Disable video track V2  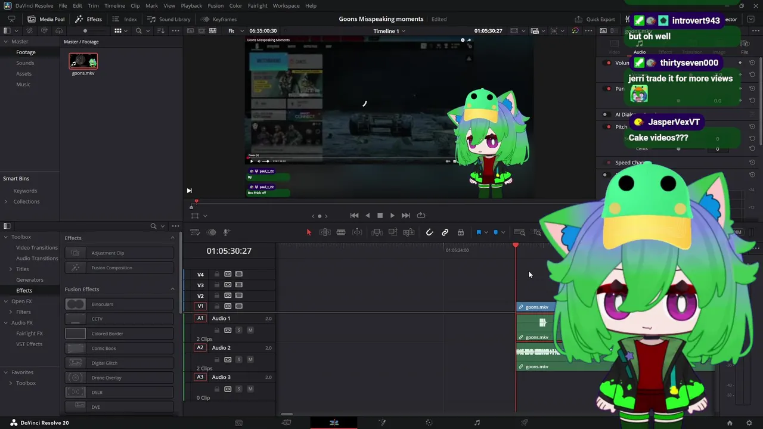238,296
